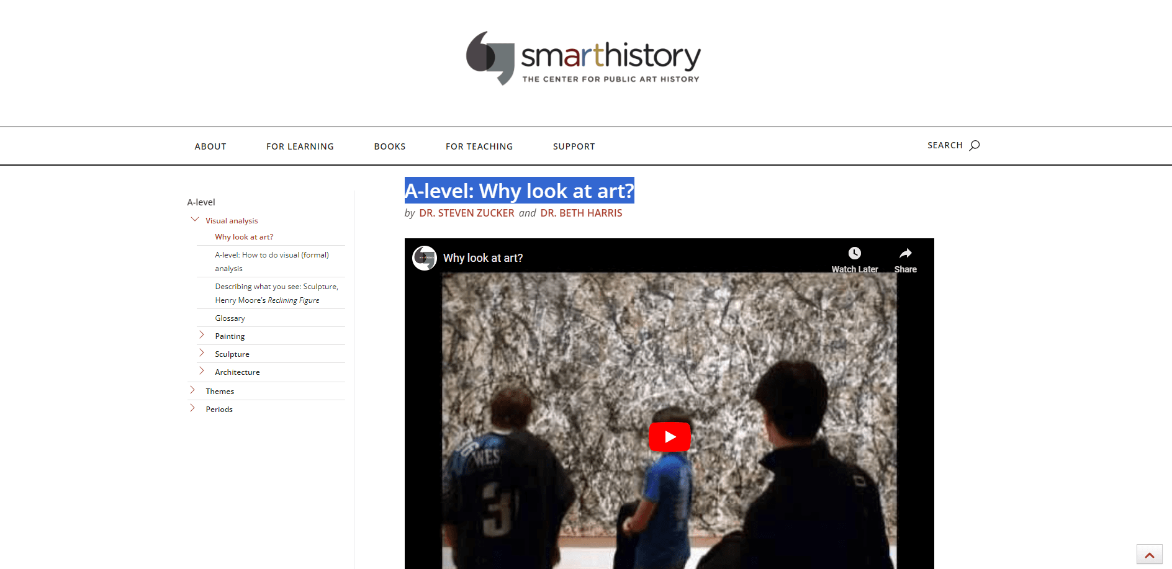This screenshot has height=569, width=1172.
Task: Open Dr. Beth Harris author link
Action: pos(581,213)
